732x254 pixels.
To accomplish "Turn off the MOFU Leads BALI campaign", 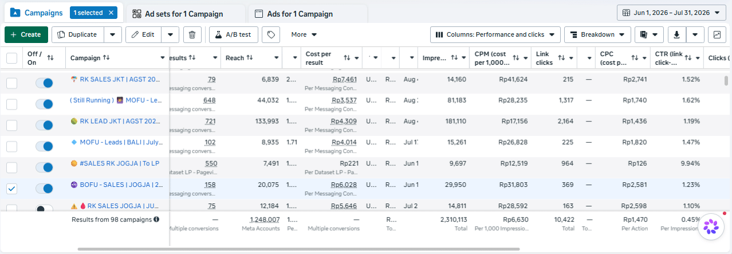I will [44, 146].
